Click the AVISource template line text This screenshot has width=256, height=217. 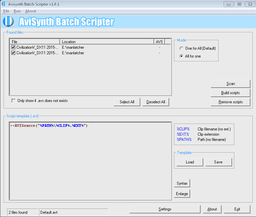pos(49,125)
